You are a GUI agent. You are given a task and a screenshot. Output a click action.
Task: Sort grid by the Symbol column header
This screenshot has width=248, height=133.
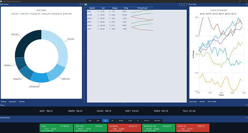tap(92, 8)
